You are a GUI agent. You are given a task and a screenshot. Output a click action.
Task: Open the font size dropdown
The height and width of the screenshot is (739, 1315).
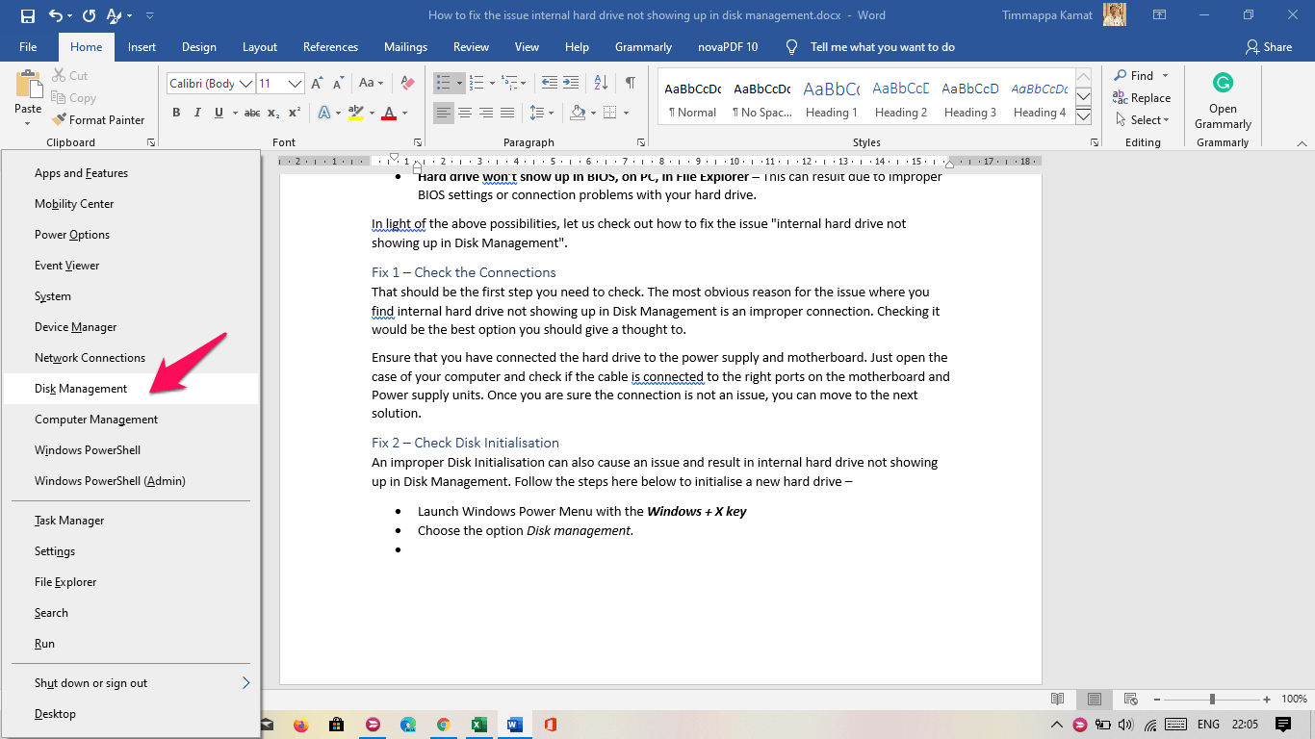point(295,84)
